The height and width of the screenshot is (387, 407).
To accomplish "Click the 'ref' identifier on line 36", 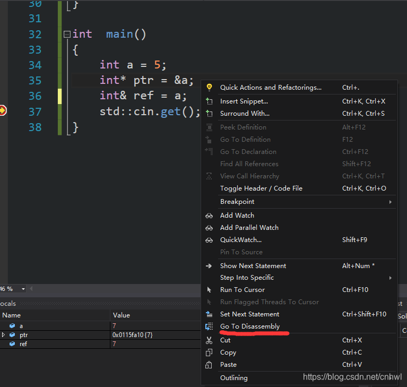I will 144,96.
